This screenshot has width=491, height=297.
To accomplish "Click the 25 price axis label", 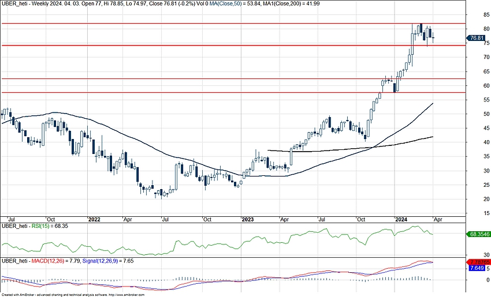I will click(486, 185).
